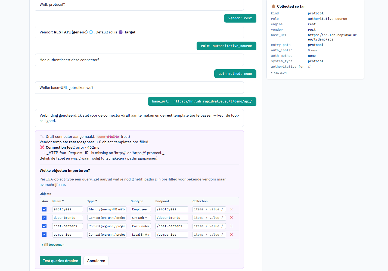Click the + Rij toevoegen link
Screen dimensions: 388x271
[x=53, y=245]
